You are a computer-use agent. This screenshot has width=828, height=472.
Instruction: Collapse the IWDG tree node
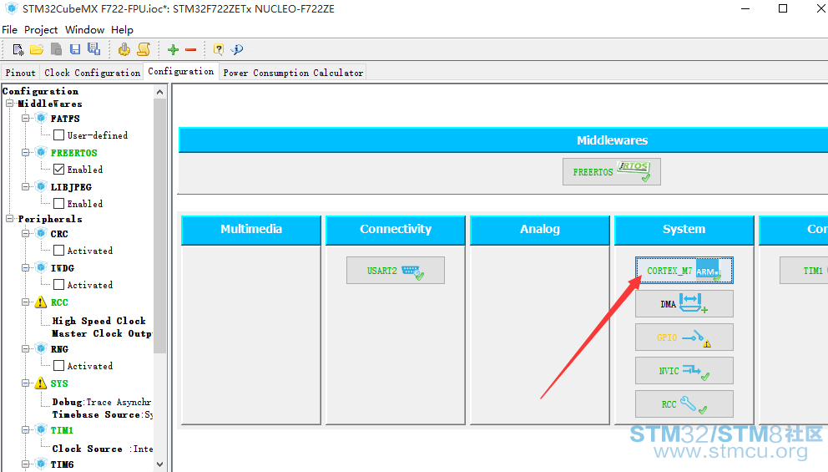click(x=25, y=267)
